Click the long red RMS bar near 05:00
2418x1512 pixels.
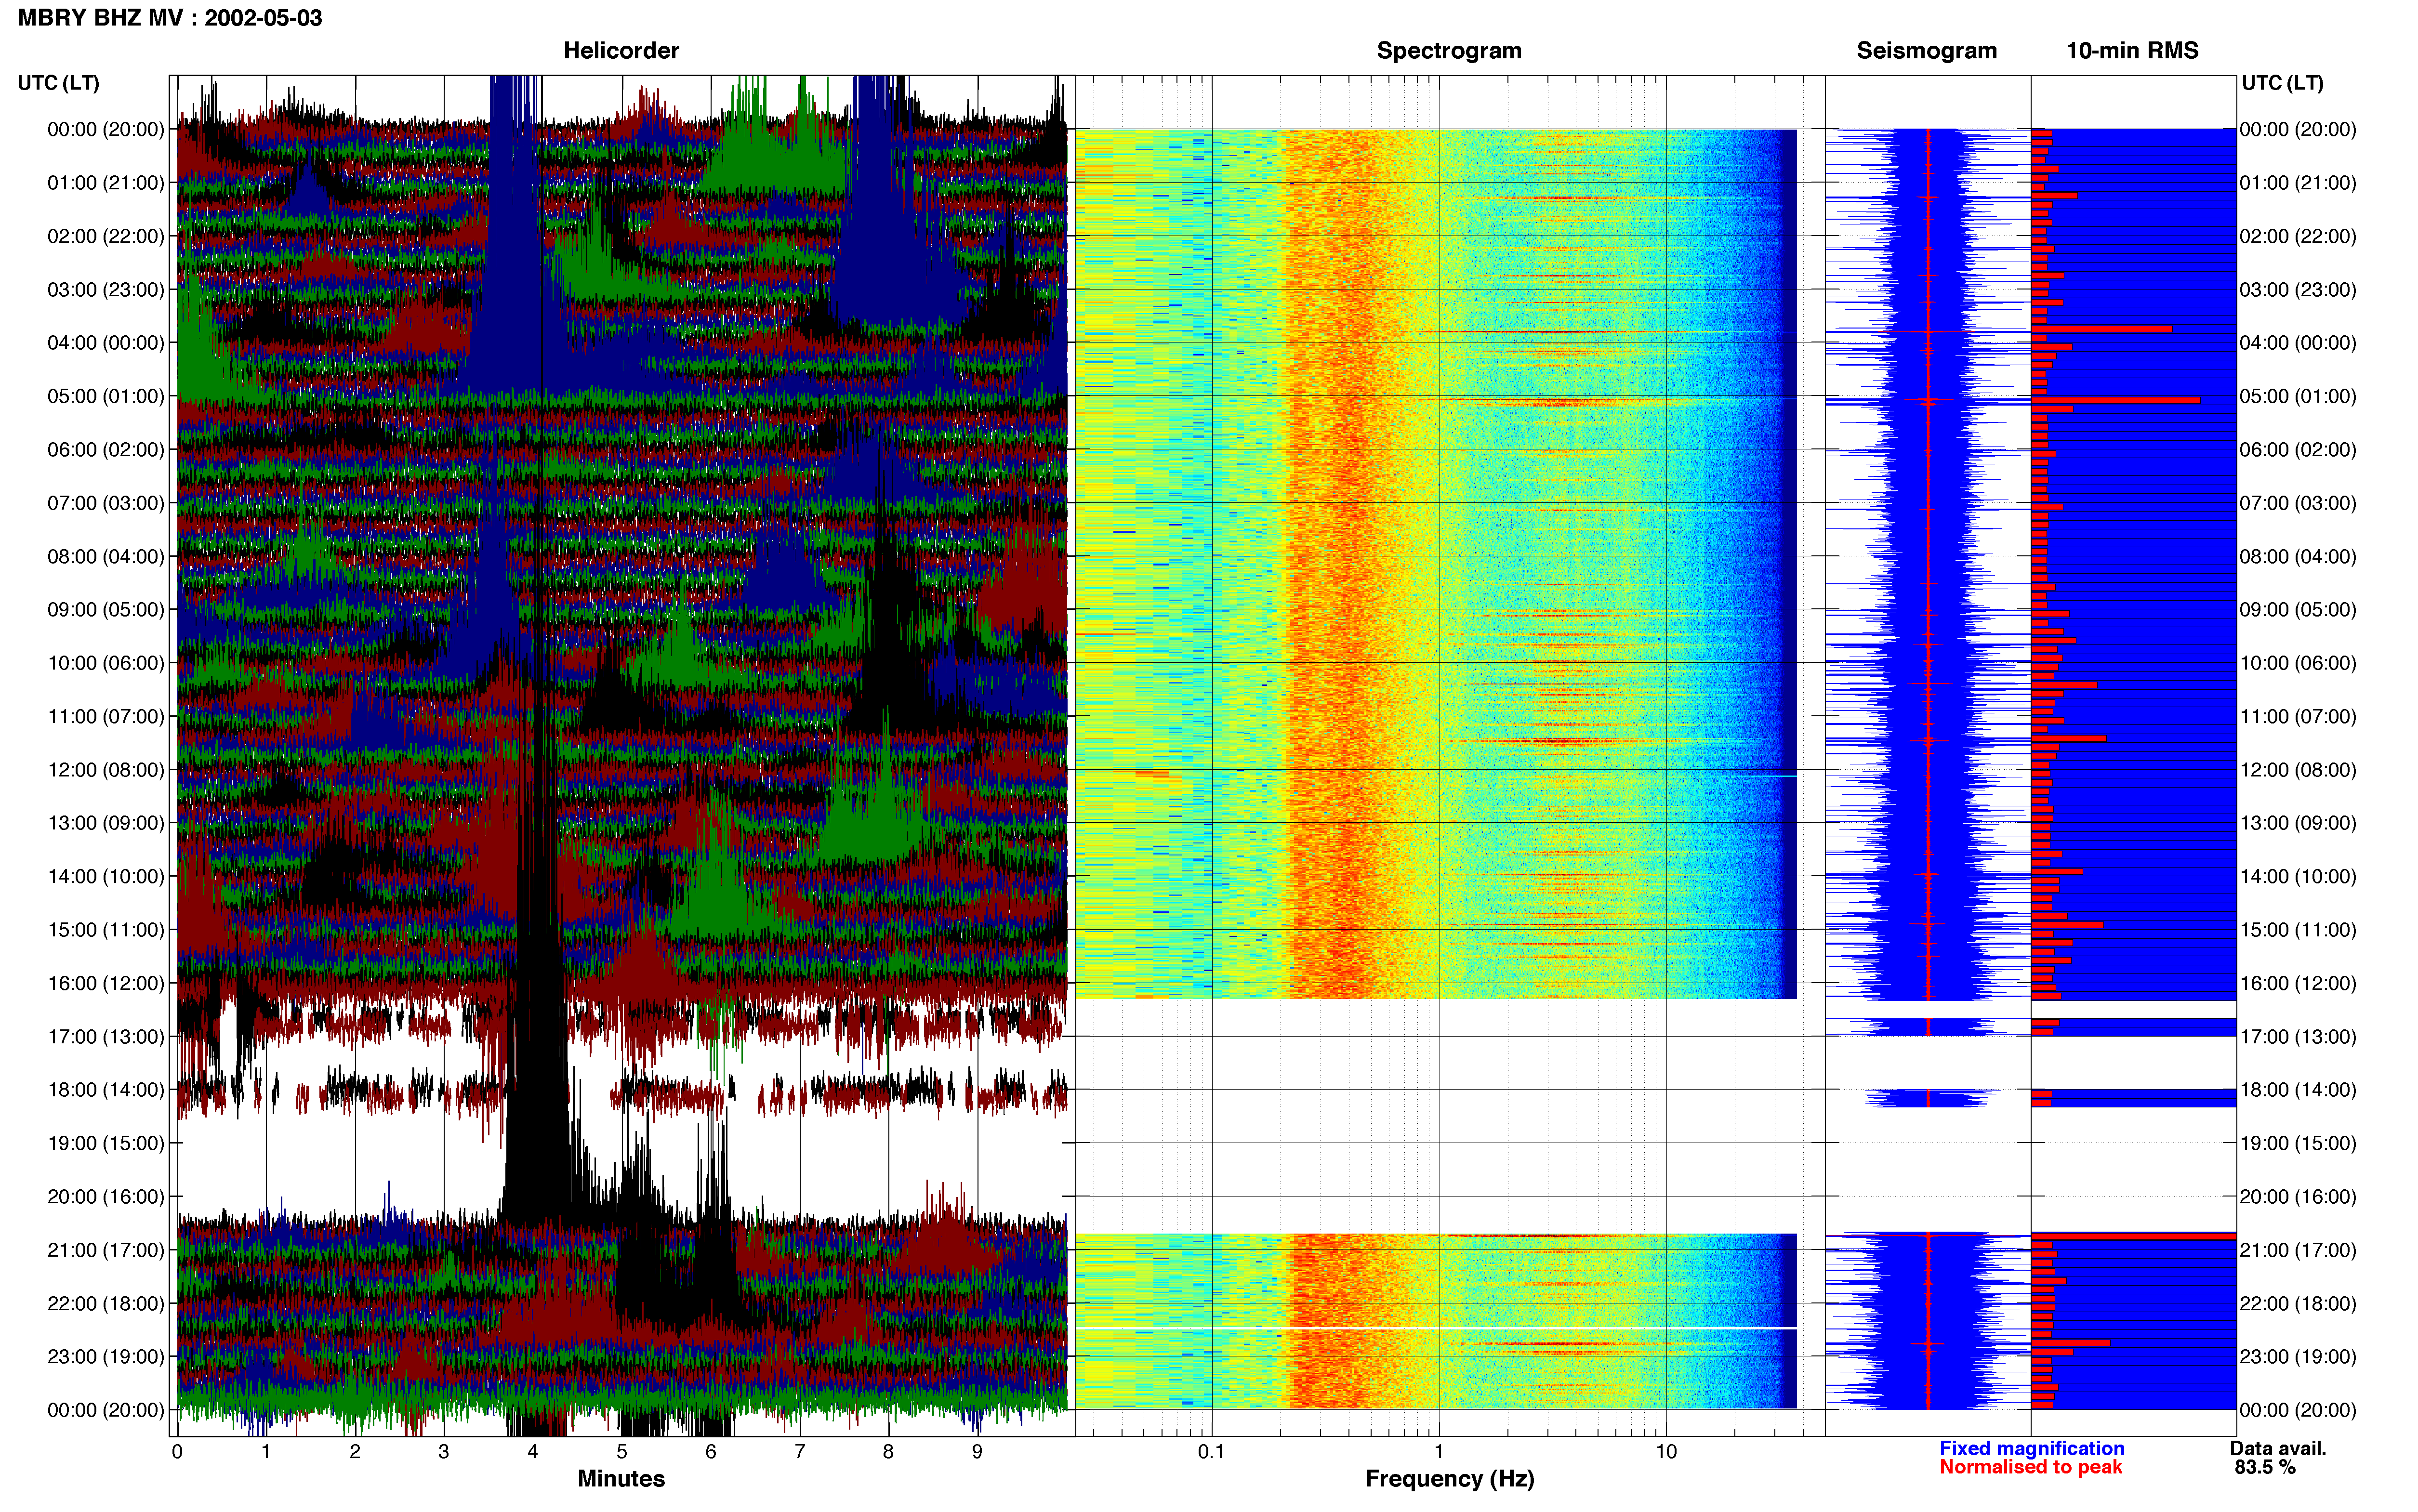click(x=2115, y=400)
